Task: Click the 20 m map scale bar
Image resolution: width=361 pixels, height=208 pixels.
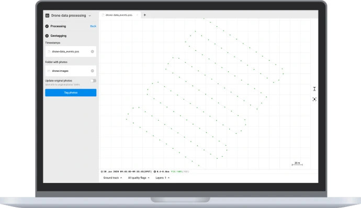Action: coord(297,163)
